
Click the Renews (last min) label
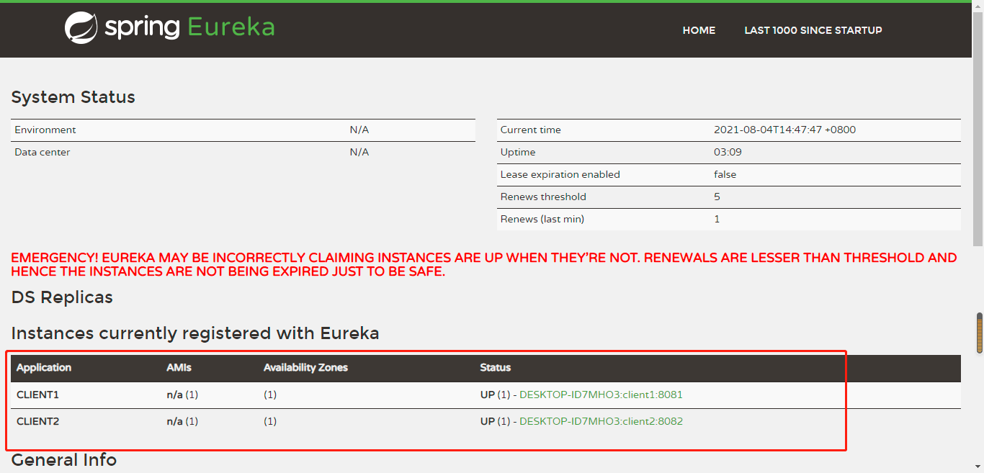pos(542,220)
